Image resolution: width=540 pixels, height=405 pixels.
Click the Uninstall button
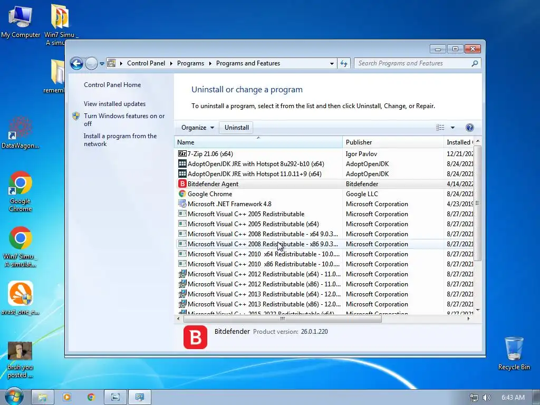[x=236, y=128]
